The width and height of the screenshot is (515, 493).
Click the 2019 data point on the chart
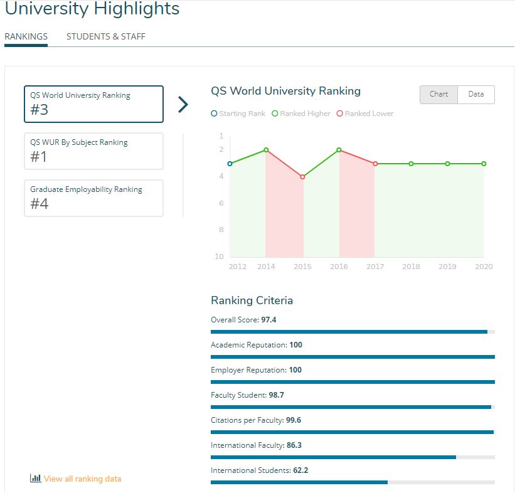(x=447, y=164)
